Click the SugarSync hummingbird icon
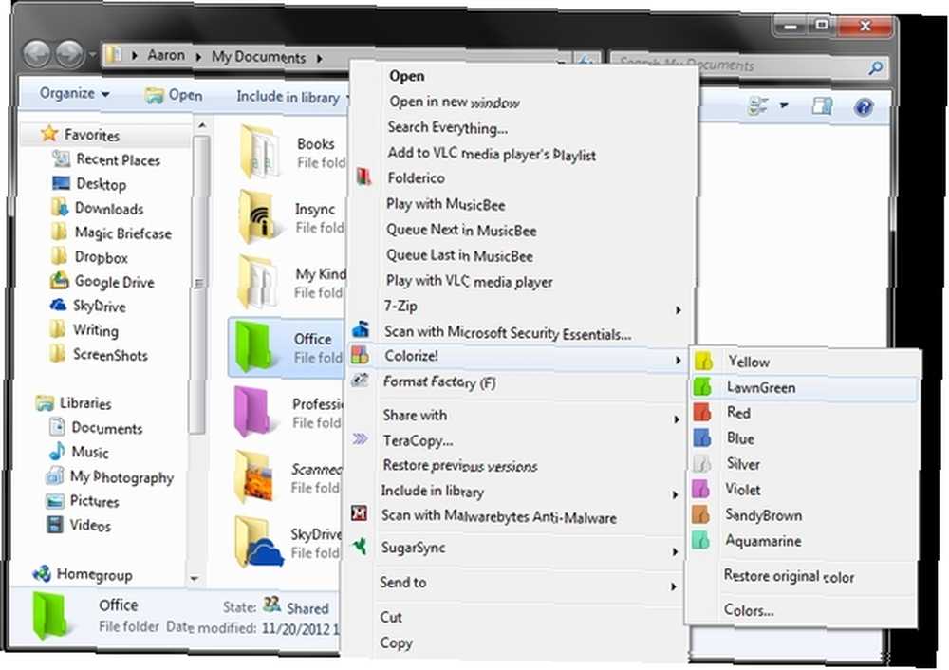949x670 pixels. point(360,546)
